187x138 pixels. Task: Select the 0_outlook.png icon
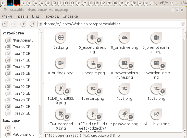[61, 63]
